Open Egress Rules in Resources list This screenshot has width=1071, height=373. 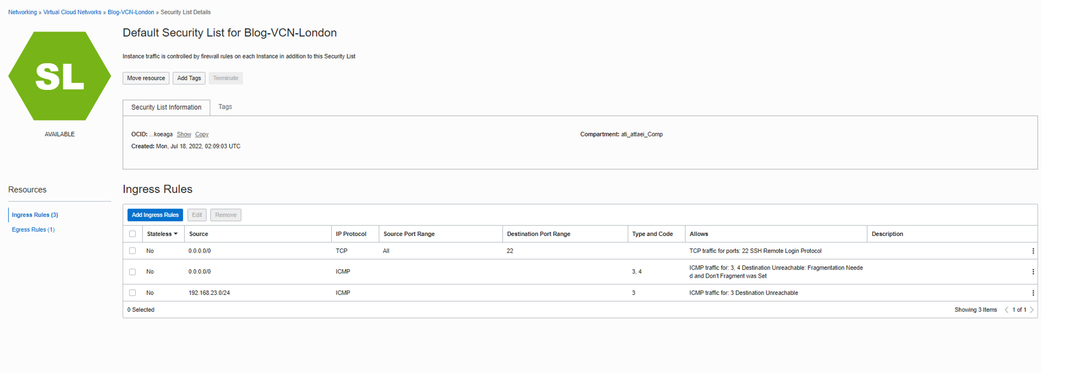(33, 230)
